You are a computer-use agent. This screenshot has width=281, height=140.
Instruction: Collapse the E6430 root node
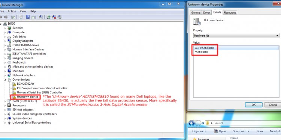[1, 24]
